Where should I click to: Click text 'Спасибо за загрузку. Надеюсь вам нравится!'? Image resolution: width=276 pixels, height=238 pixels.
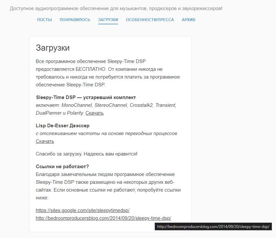click(x=86, y=154)
